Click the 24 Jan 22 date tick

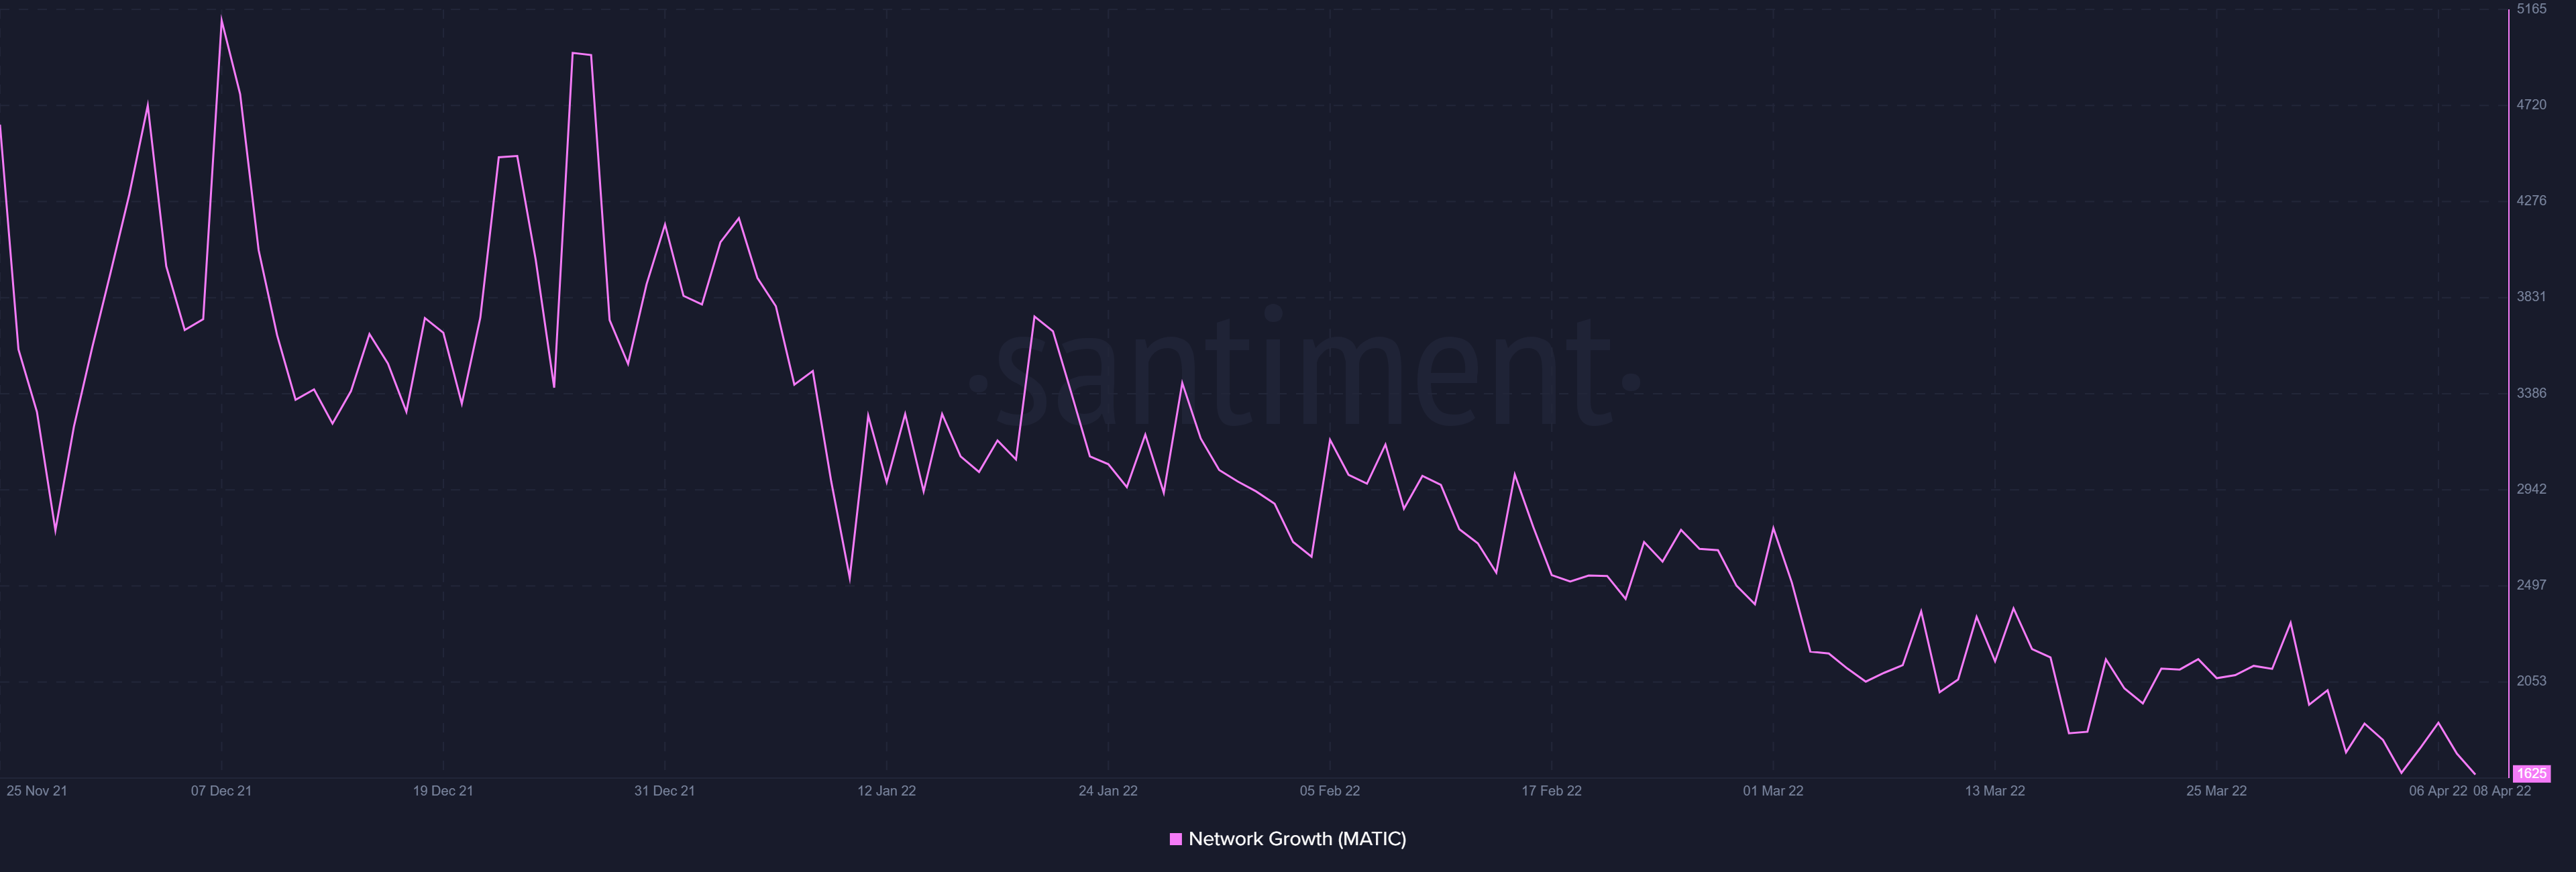1108,791
